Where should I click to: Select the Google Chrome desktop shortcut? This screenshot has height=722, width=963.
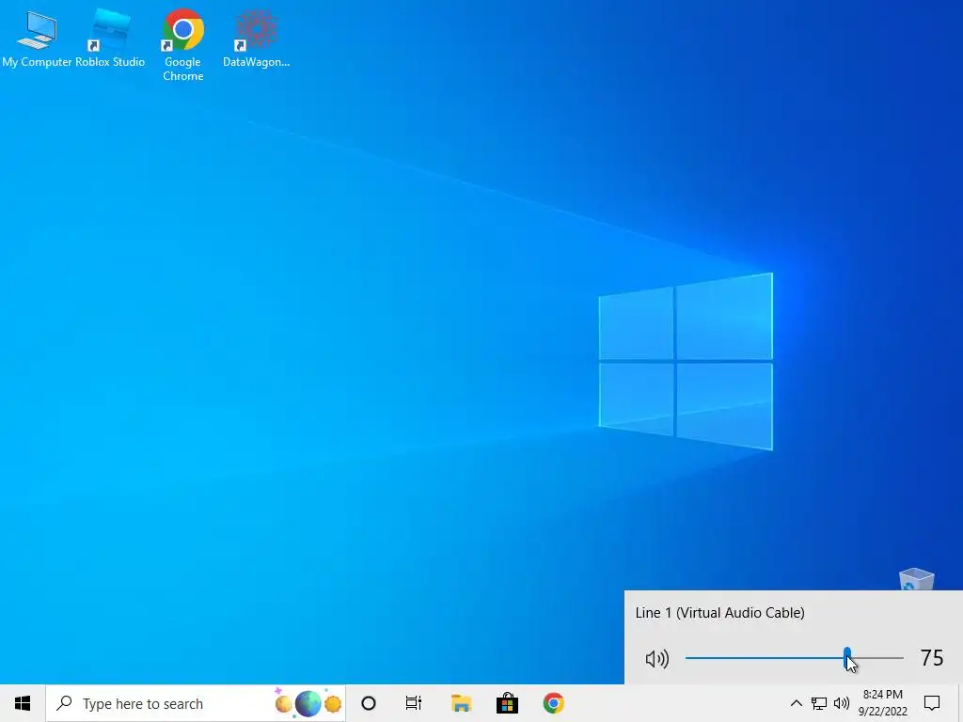pos(183,45)
